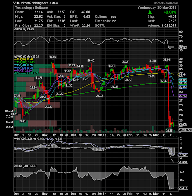Click the 36.84 March high annotation
192x196 pixels.
(x=167, y=60)
